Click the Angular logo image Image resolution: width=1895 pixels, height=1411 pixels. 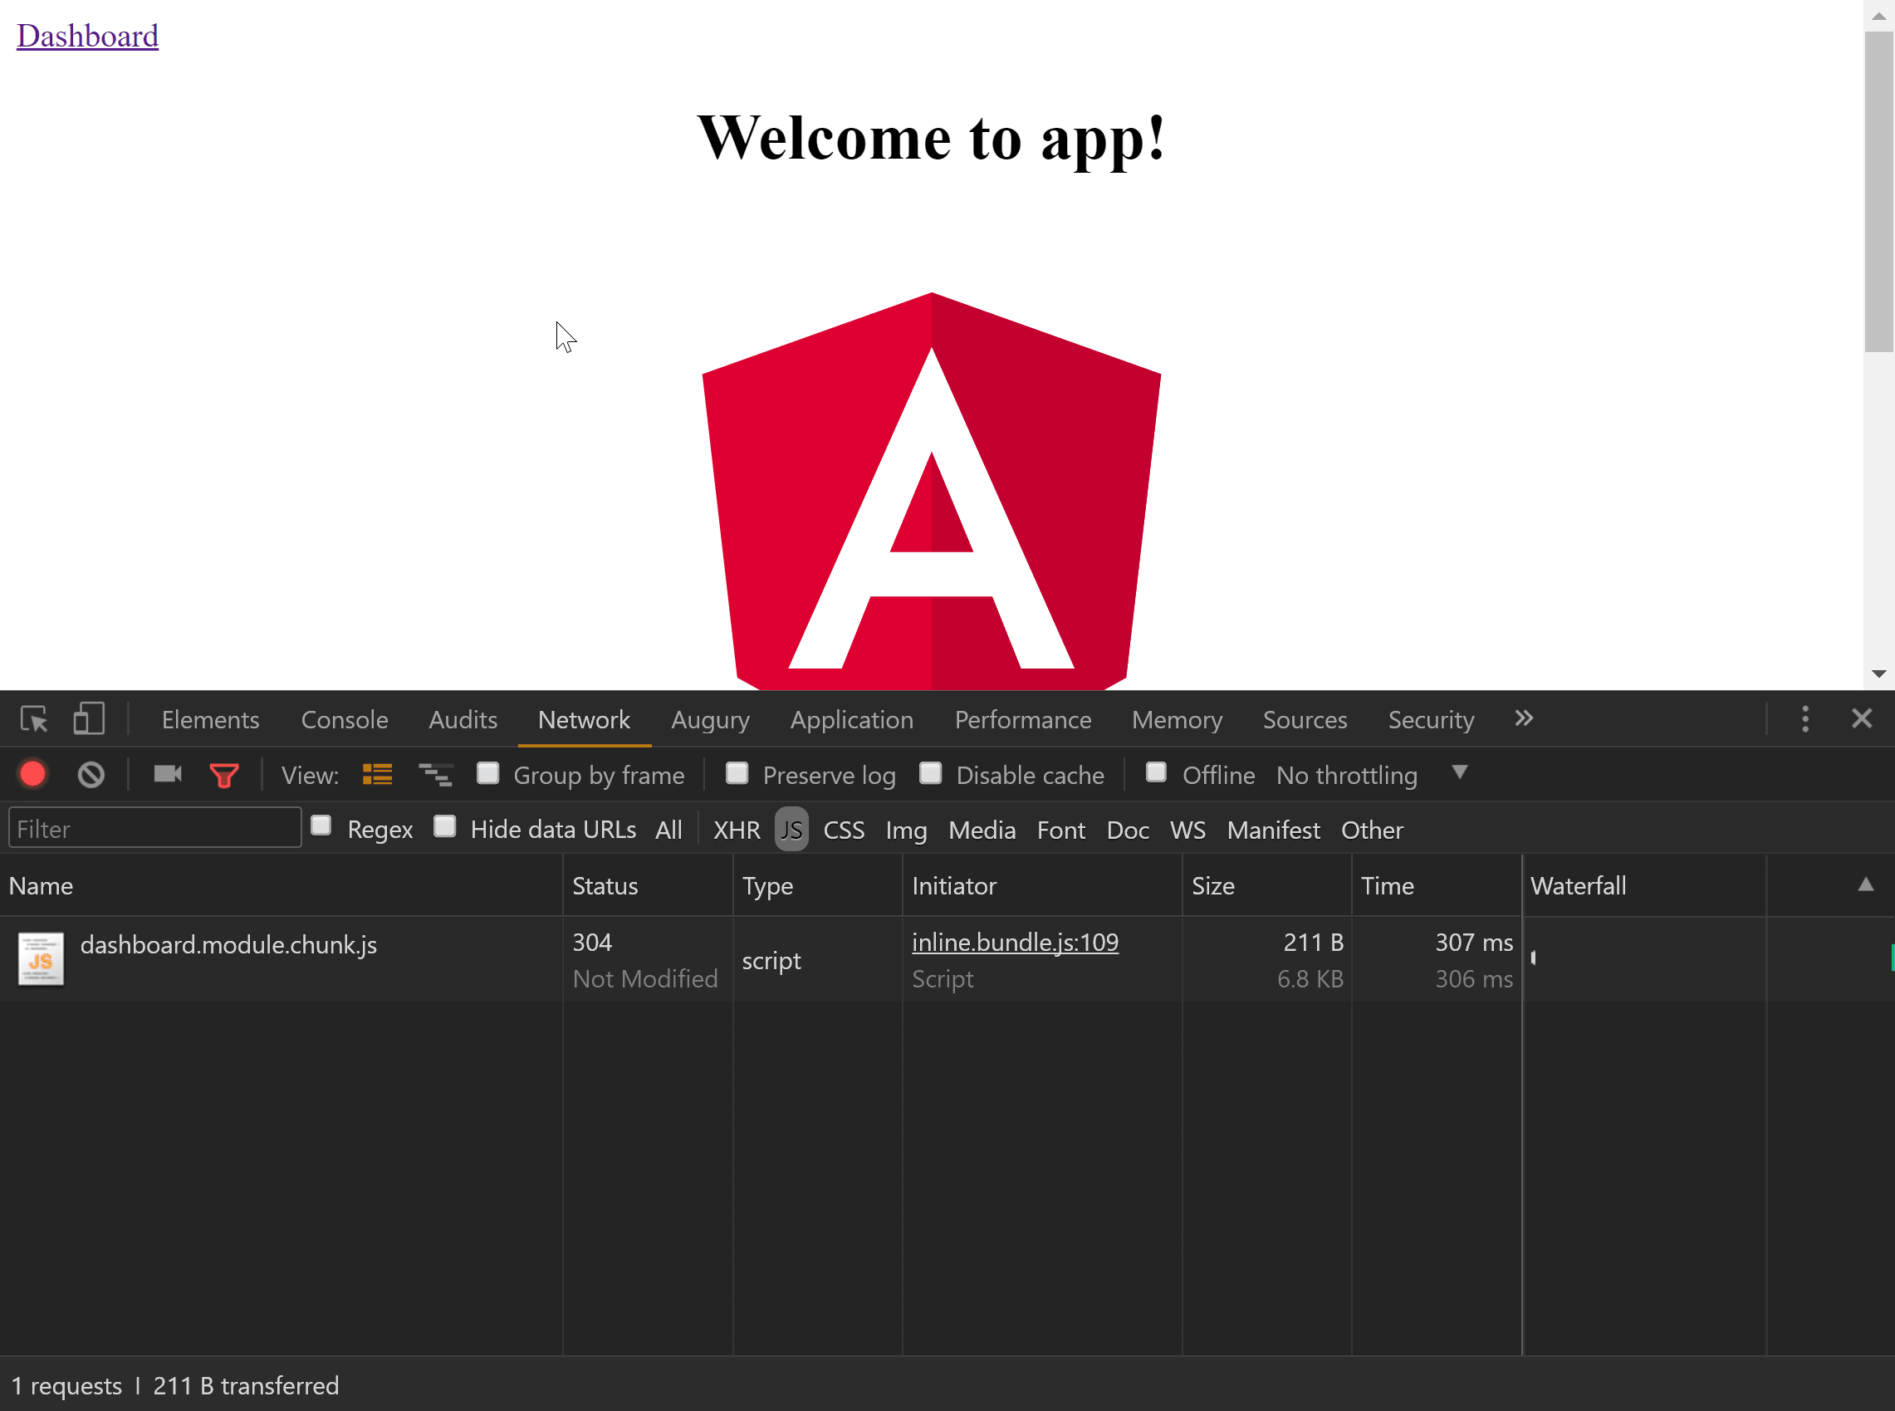(932, 491)
